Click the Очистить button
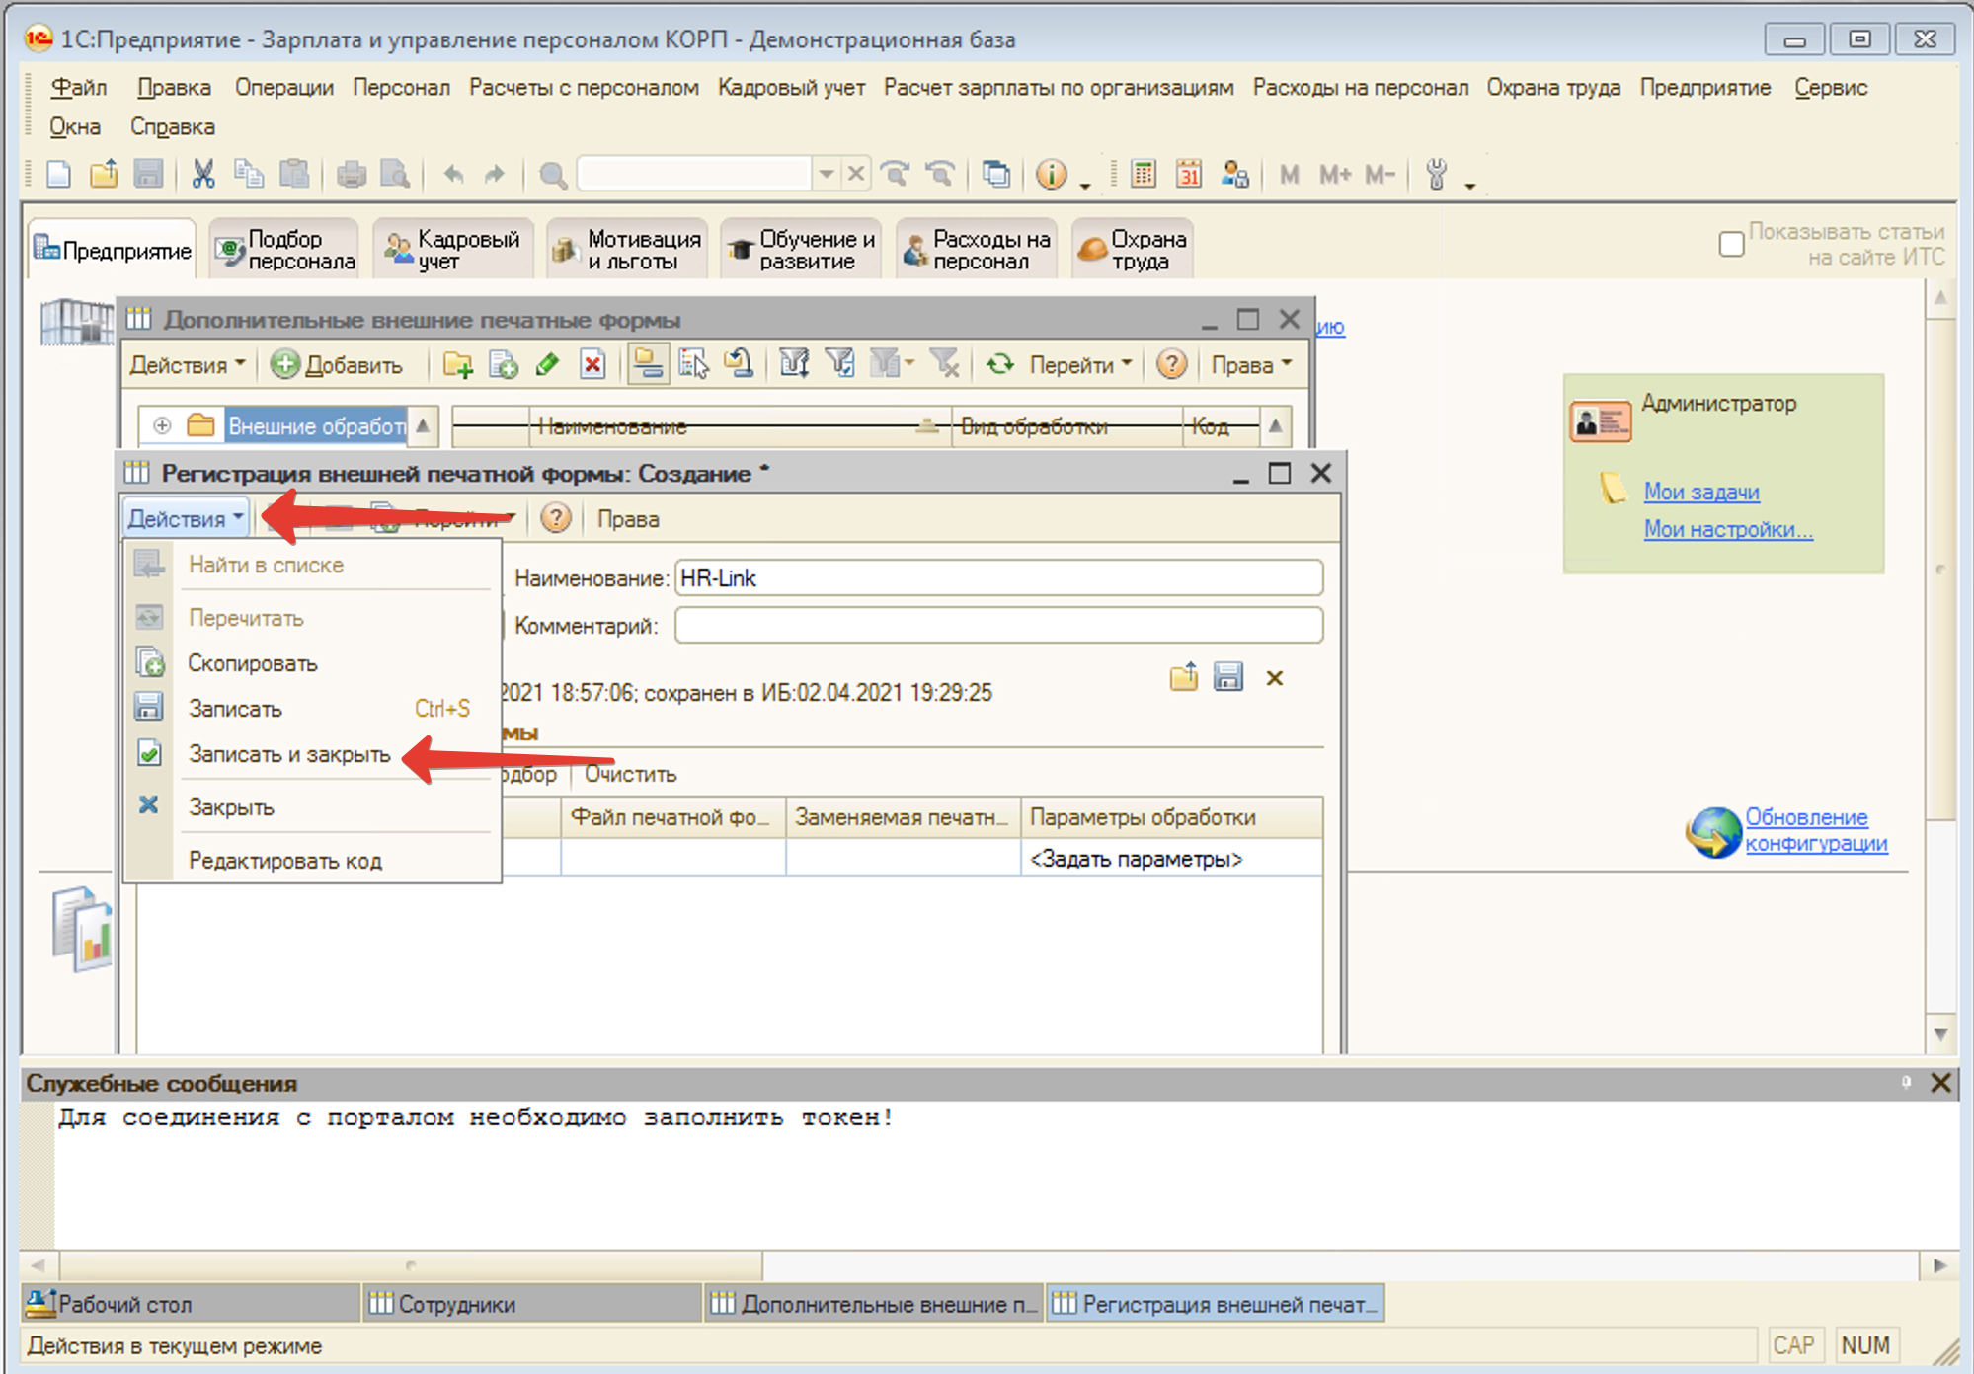This screenshot has width=1974, height=1374. point(630,774)
